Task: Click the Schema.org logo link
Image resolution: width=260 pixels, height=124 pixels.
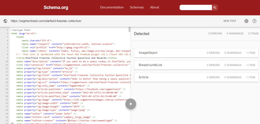Action: pyautogui.click(x=56, y=8)
